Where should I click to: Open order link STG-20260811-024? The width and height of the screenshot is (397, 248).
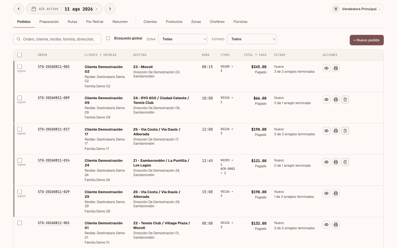click(x=54, y=160)
